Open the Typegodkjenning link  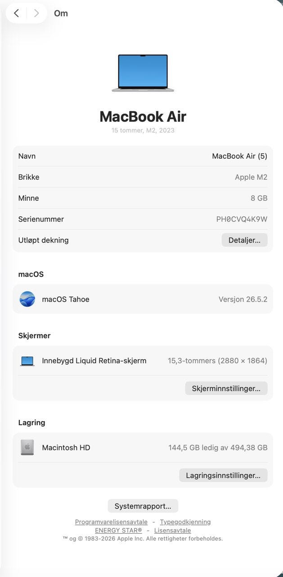[185, 522]
